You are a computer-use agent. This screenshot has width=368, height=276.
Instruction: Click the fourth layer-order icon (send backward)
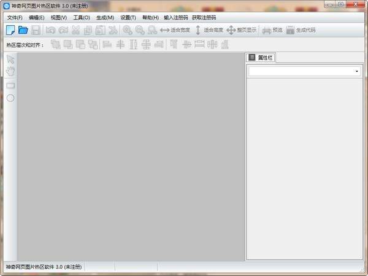tap(93, 44)
